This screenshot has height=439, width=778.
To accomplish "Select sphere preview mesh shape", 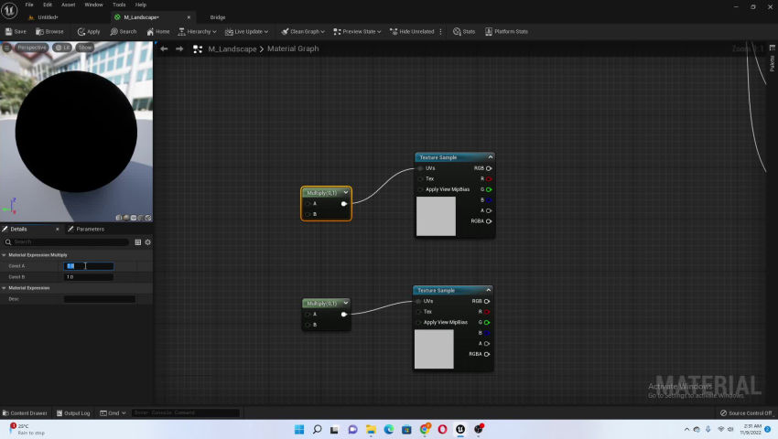I will coord(126,218).
